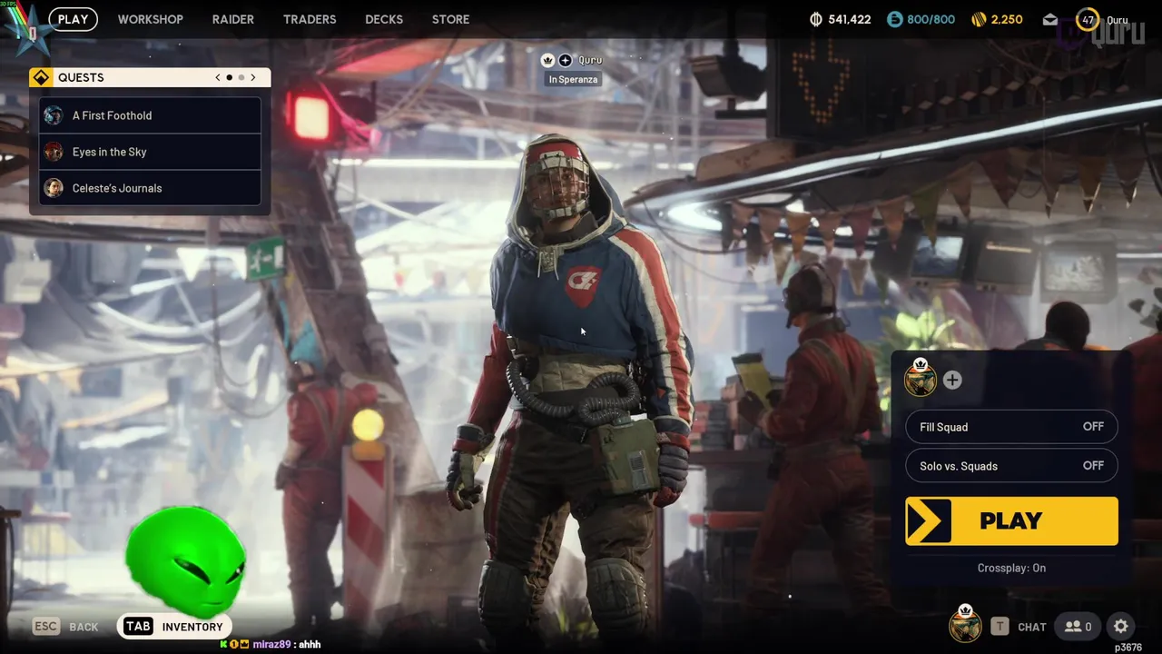This screenshot has height=654, width=1162.
Task: Select the first quest page dot
Action: pos(230,77)
